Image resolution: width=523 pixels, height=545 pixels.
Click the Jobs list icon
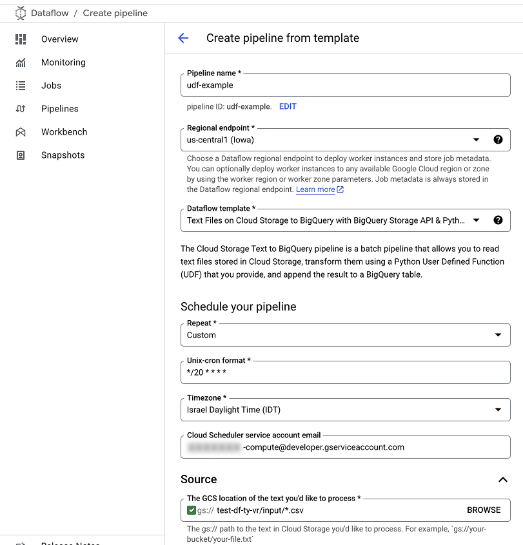pos(21,86)
